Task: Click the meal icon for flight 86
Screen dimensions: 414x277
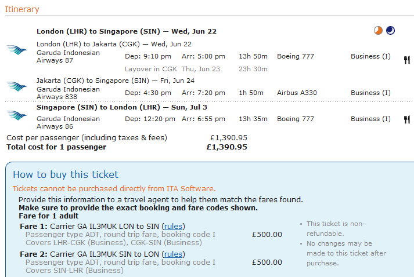Action: click(x=407, y=119)
